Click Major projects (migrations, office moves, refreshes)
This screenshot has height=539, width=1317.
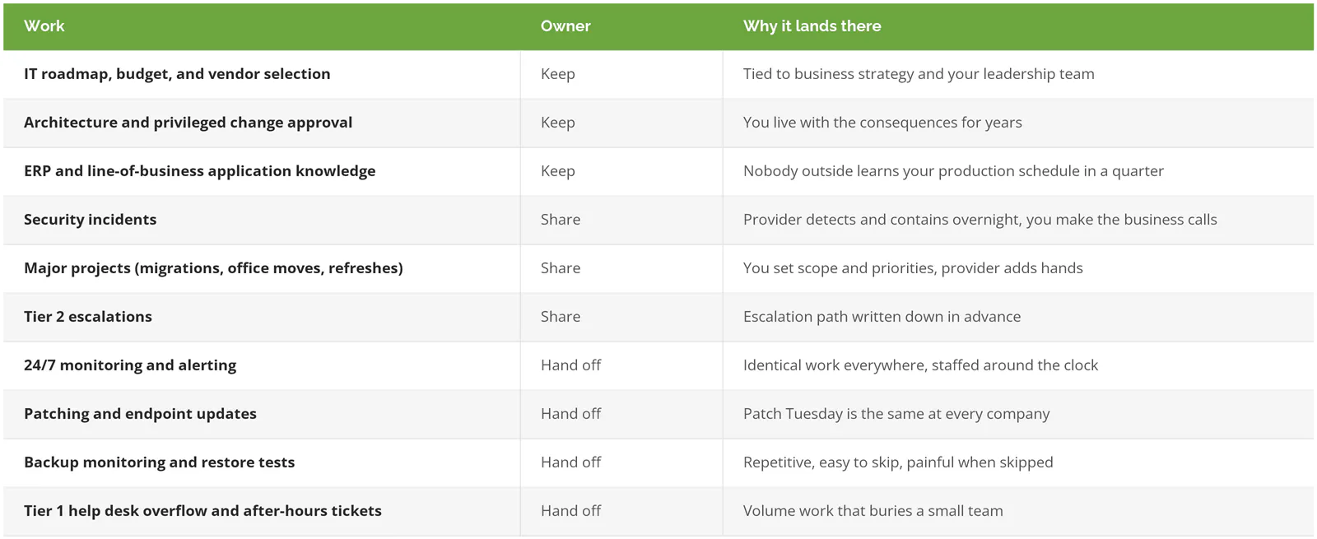[213, 268]
